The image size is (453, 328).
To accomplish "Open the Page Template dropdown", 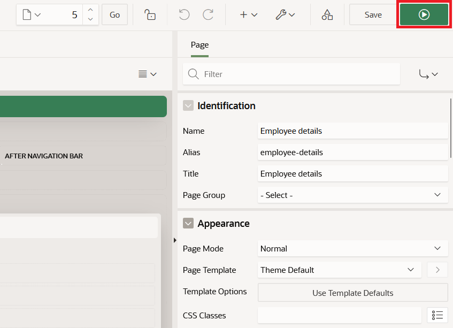I will pyautogui.click(x=340, y=270).
